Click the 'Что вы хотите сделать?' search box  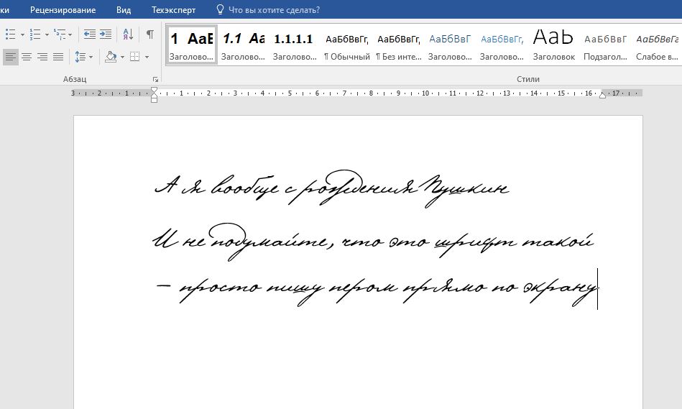tap(274, 9)
